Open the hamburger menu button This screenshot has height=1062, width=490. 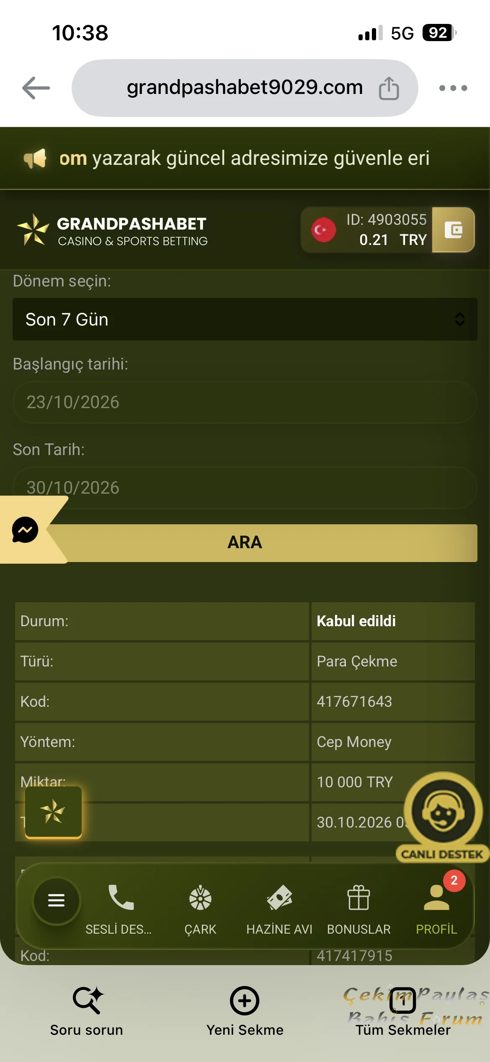click(x=57, y=901)
